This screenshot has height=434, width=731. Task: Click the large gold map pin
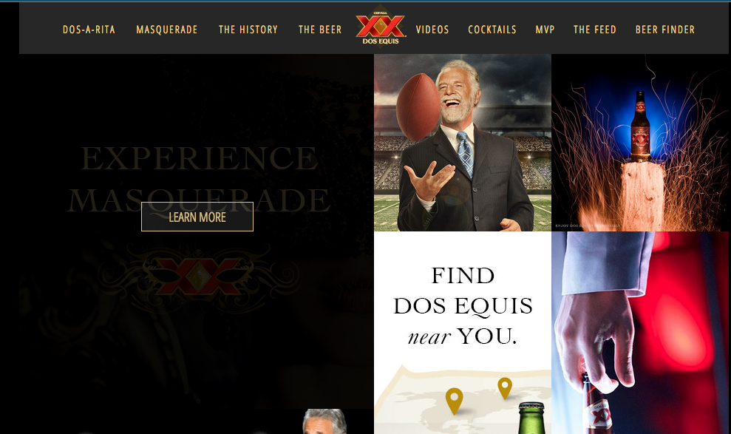pyautogui.click(x=454, y=401)
